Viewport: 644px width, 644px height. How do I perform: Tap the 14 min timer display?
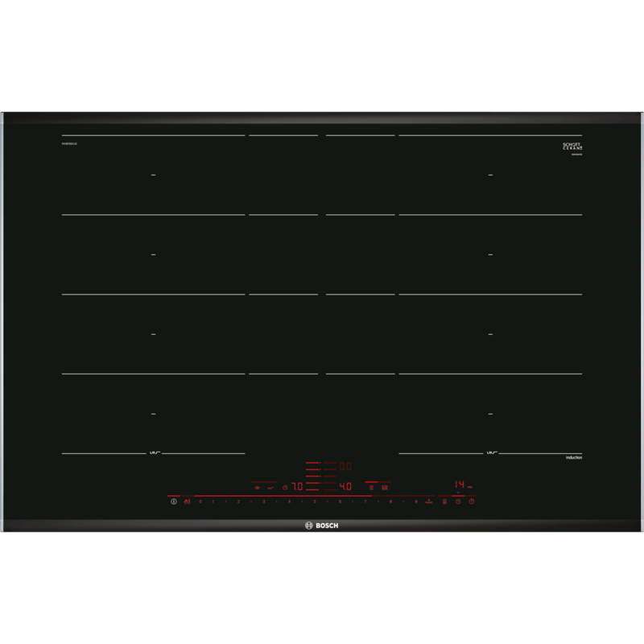point(460,485)
